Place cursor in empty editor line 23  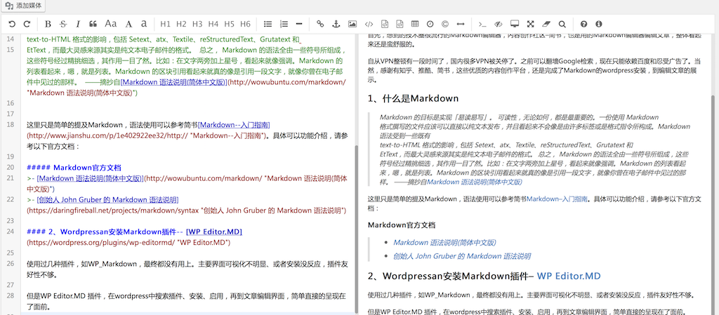point(188,221)
